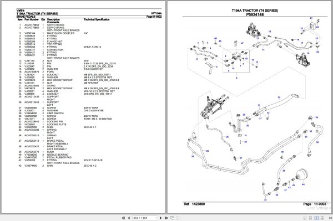Image resolution: width=333 pixels, height=221 pixels.
Task: Click the previous view icon in navigation bar
Action: (173, 218)
